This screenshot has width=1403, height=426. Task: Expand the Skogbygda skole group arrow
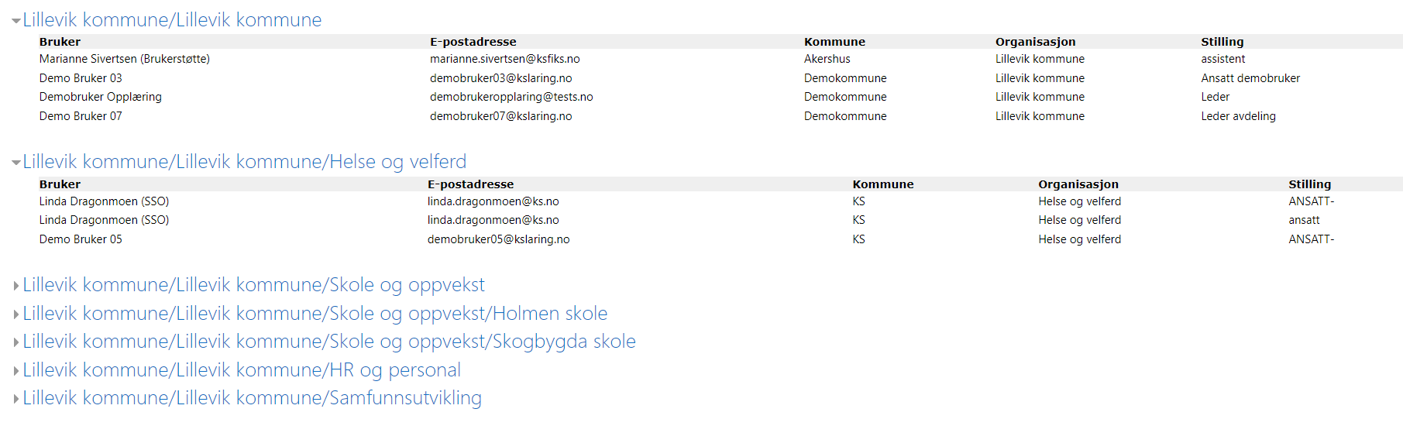[x=15, y=342]
